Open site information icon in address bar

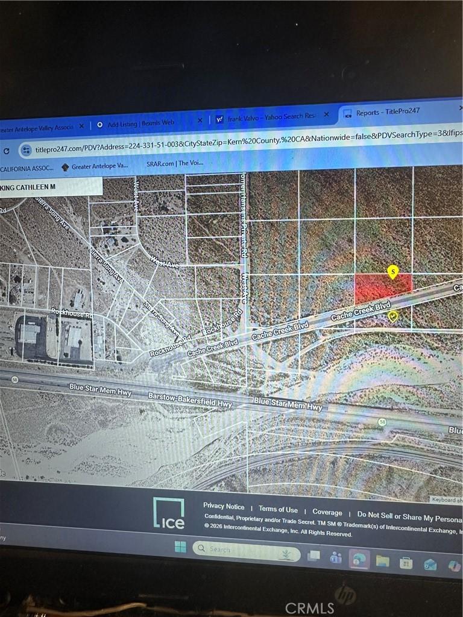27,150
